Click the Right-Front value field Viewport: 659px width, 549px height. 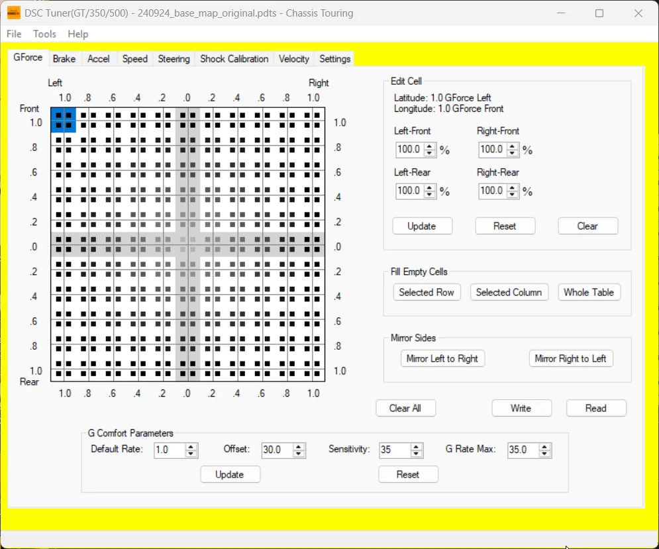pos(493,150)
